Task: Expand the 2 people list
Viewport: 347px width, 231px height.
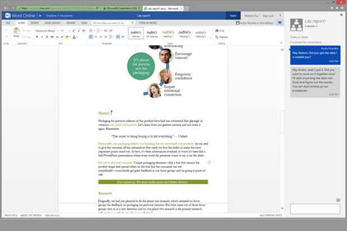Action: pos(311,26)
